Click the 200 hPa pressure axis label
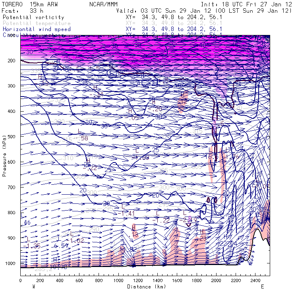 pos(12,60)
